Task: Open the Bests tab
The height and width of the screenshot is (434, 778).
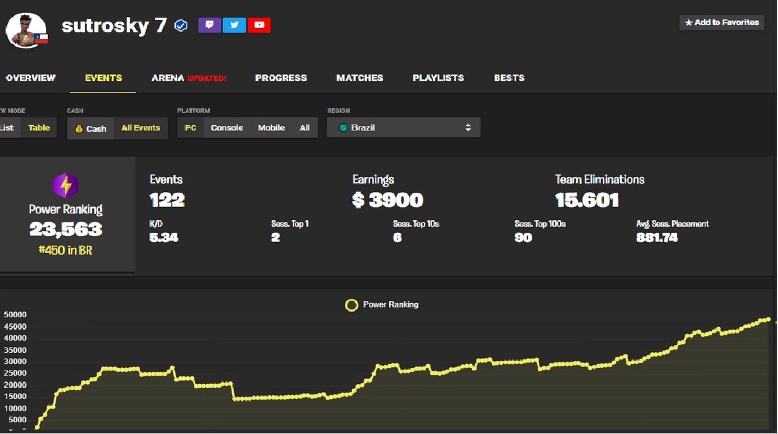Action: tap(509, 78)
